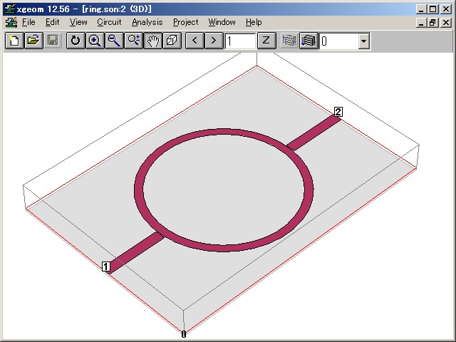The width and height of the screenshot is (456, 342).
Task: Click the frequency number input field
Action: point(240,41)
